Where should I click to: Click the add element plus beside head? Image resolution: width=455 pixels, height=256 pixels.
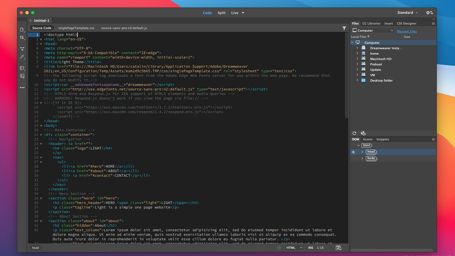353,152
